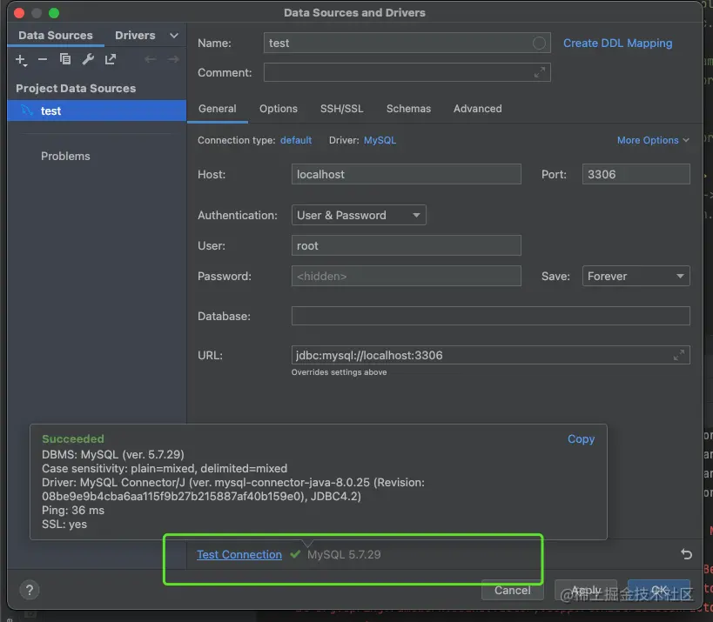Open Problems in the sidebar
The width and height of the screenshot is (713, 622).
65,156
